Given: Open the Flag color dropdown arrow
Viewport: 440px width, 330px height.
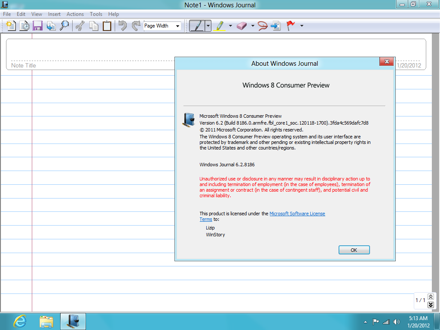Looking at the screenshot, I should (x=302, y=26).
